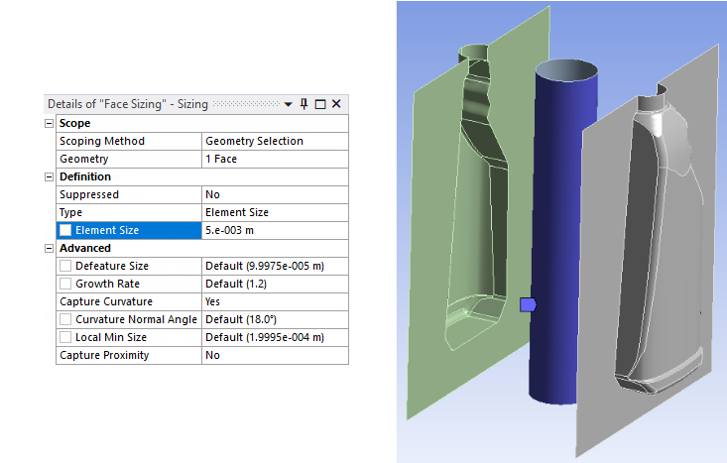
Task: Select the Suppressed row label
Action: 89,194
